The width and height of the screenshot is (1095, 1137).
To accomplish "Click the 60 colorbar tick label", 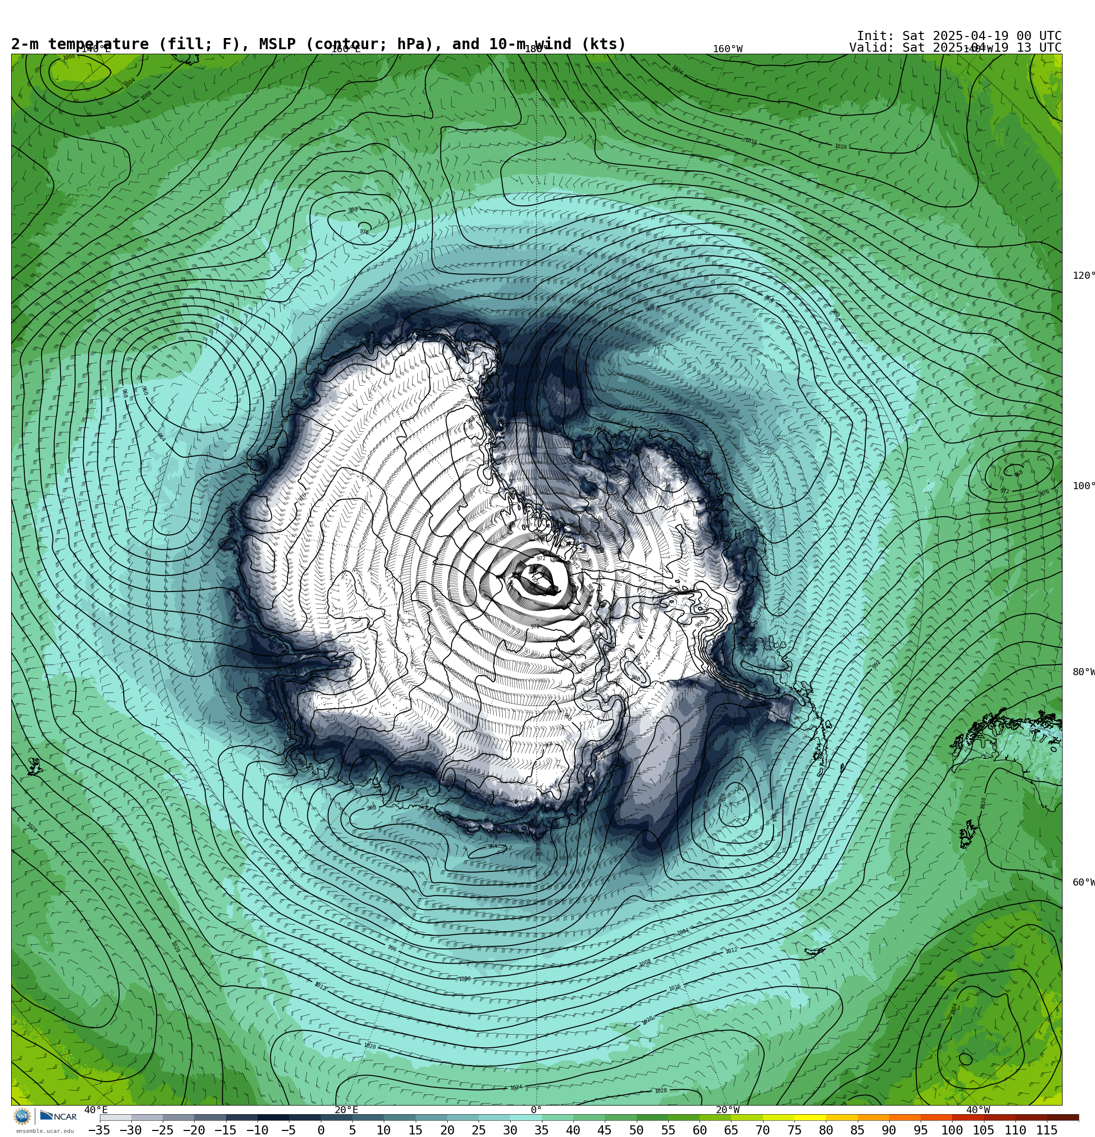I will 699,1130.
